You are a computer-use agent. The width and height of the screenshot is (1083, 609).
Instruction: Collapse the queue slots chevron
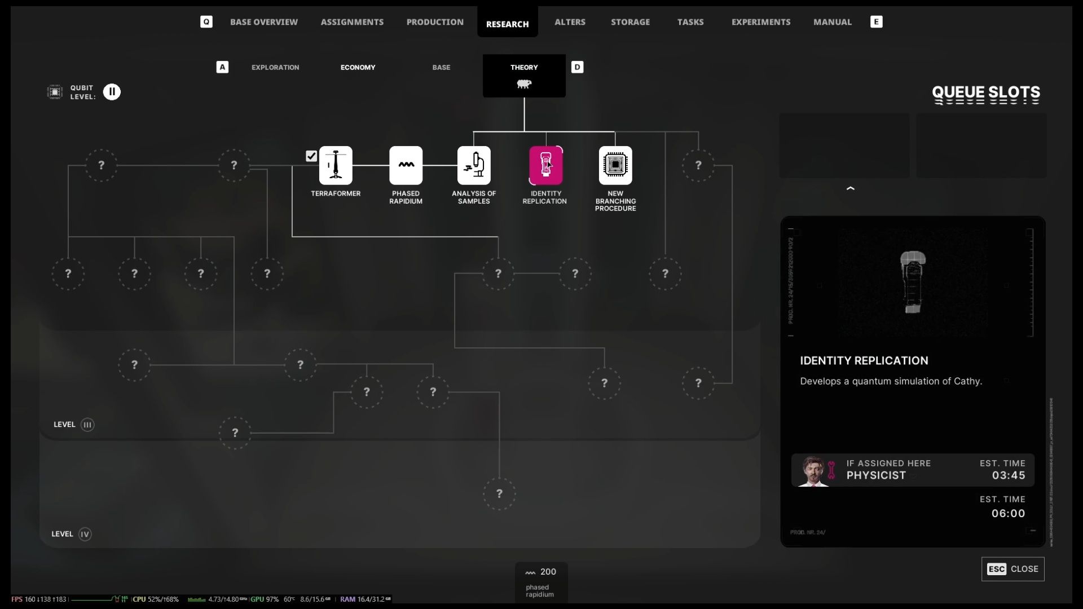[851, 188]
